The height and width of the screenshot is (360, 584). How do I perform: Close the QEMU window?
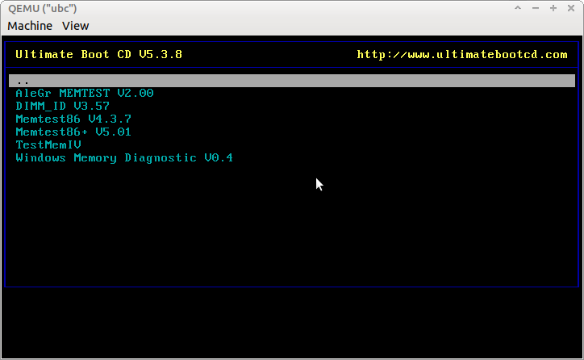click(571, 8)
